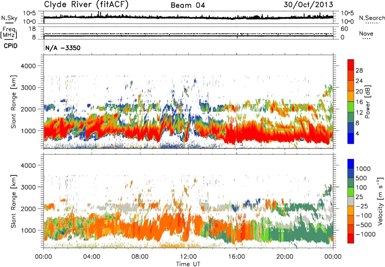This screenshot has height=267, width=385.
Task: Click the blue bottom segment of the Power color bar
Action: point(351,138)
